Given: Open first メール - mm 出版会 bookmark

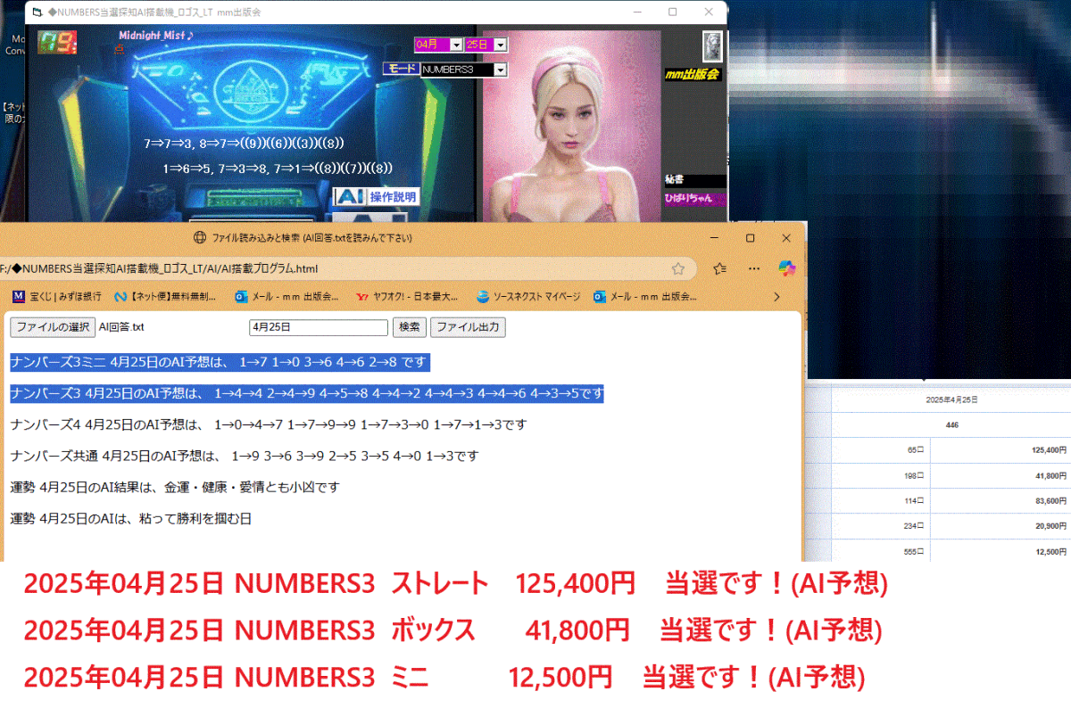Looking at the screenshot, I should tap(286, 296).
